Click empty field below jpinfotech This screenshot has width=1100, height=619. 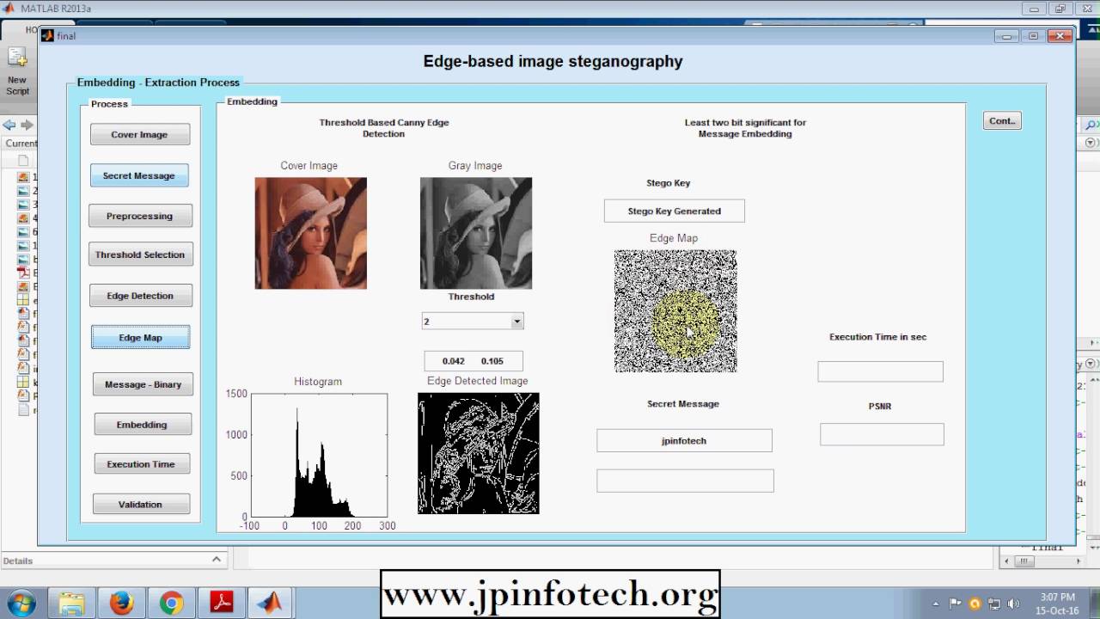pos(685,481)
